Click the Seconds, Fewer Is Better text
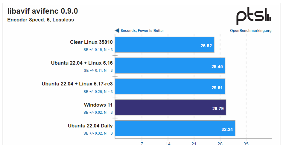 [x=142, y=30]
